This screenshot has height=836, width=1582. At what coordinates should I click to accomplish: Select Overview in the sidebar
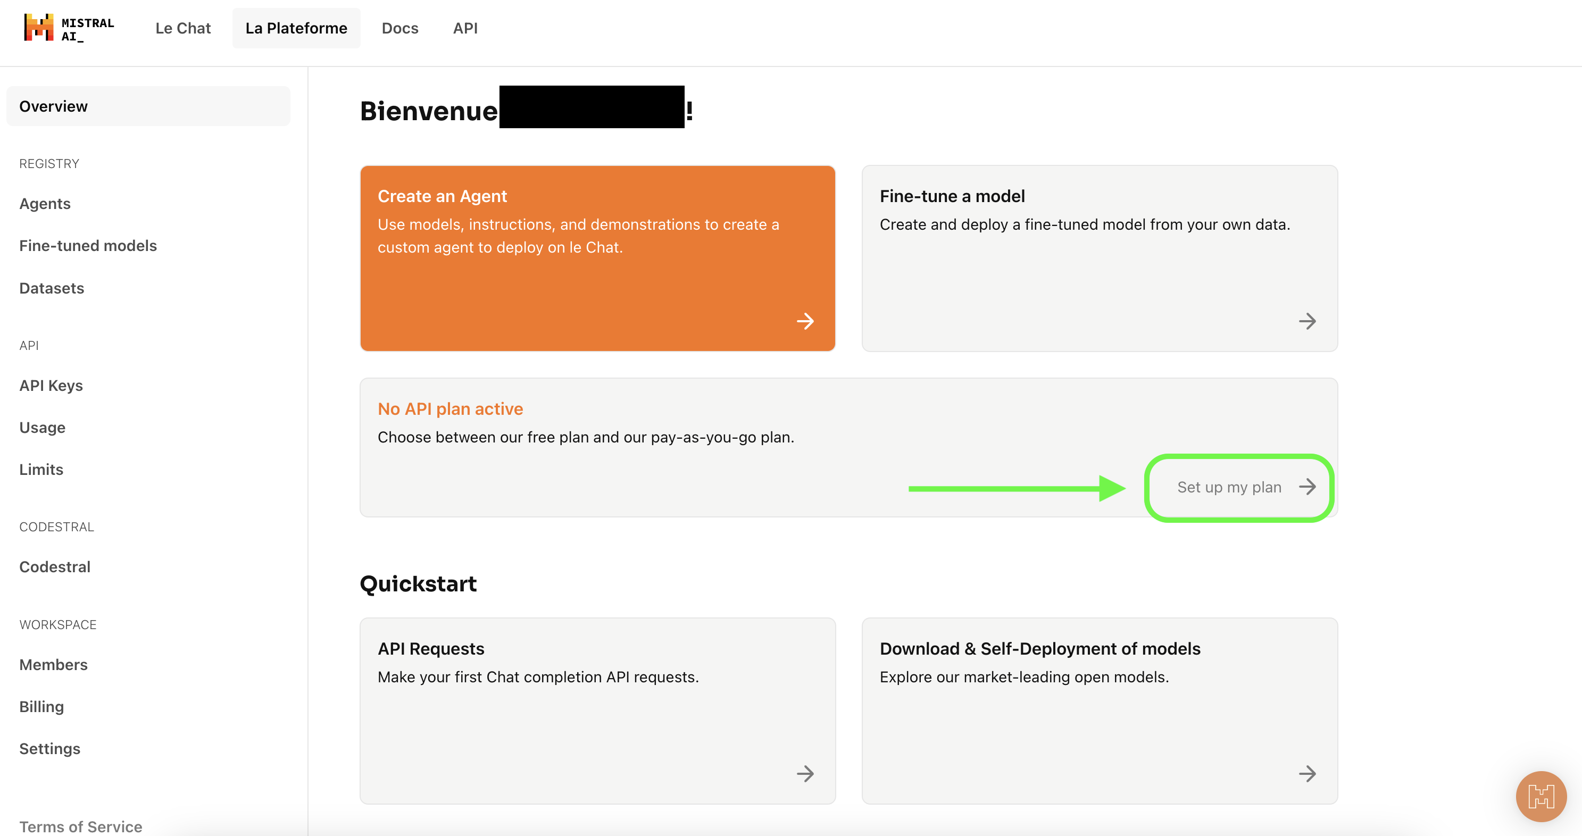(x=148, y=106)
